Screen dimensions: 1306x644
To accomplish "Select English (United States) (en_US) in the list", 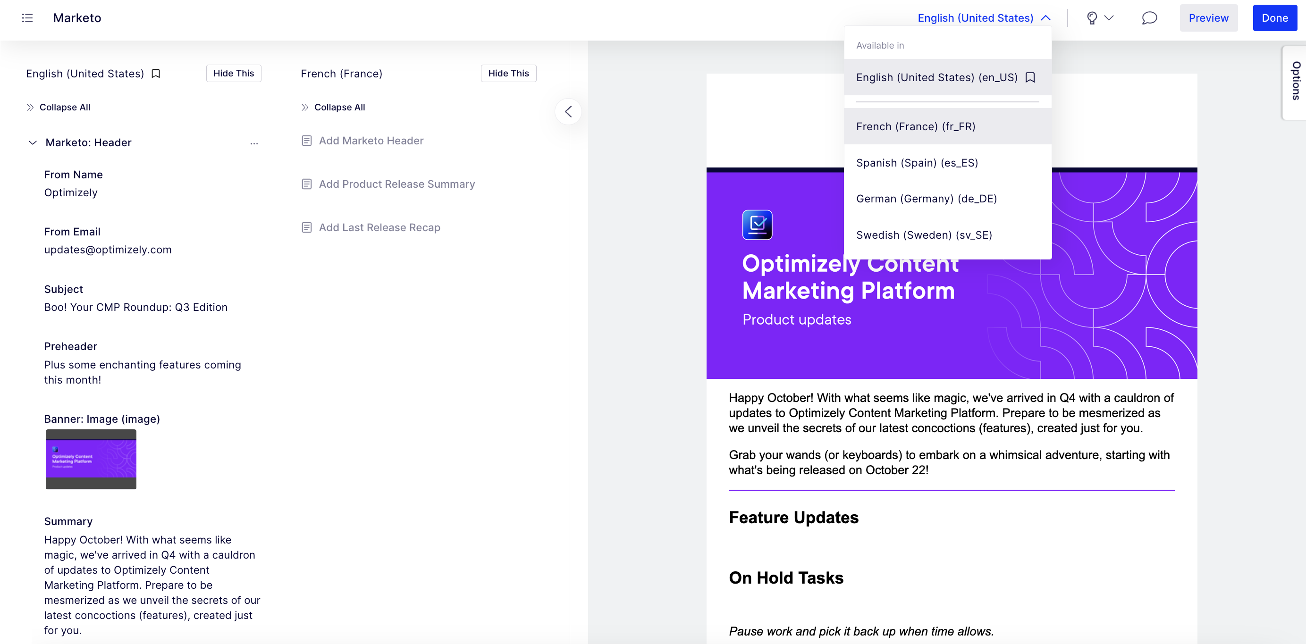I will point(947,77).
